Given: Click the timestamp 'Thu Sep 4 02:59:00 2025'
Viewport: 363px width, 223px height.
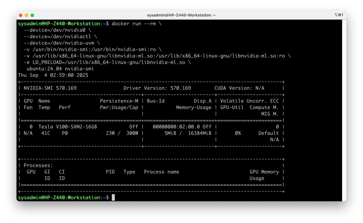Looking at the screenshot, I should (53, 75).
